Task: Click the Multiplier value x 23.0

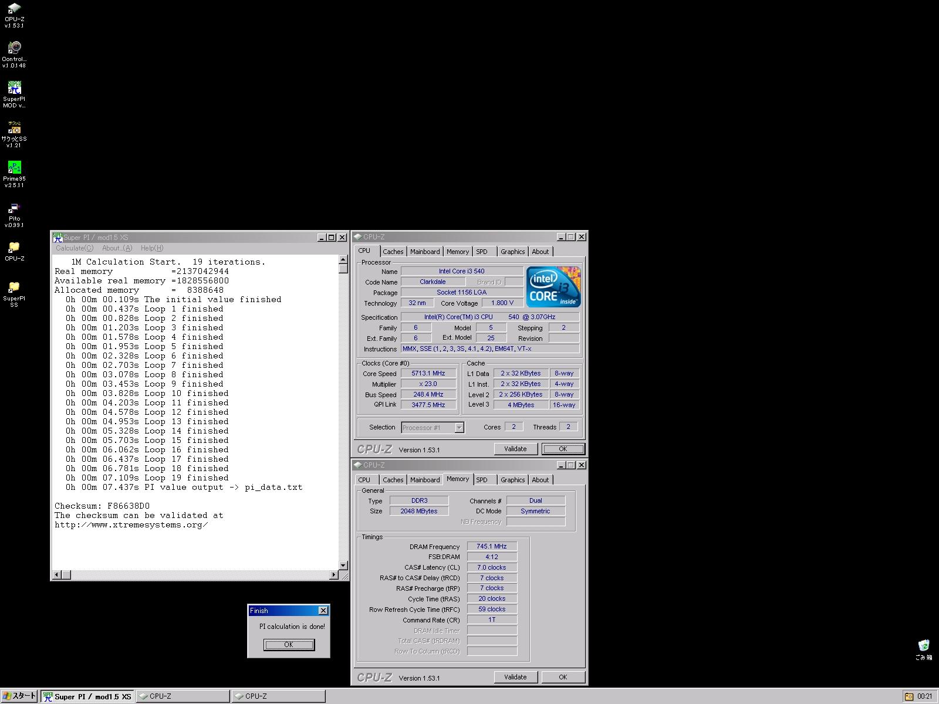Action: (428, 384)
